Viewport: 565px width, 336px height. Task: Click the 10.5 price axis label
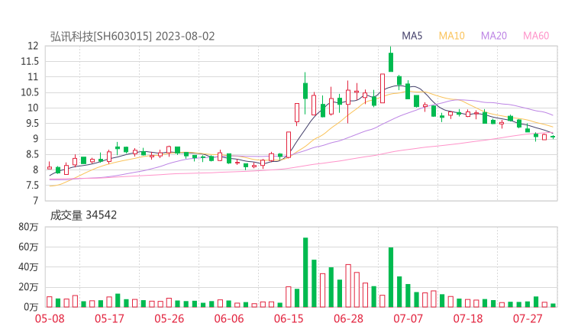[x=30, y=92]
